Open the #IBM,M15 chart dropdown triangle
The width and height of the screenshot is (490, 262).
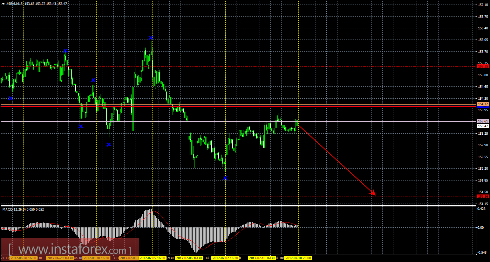[3, 3]
